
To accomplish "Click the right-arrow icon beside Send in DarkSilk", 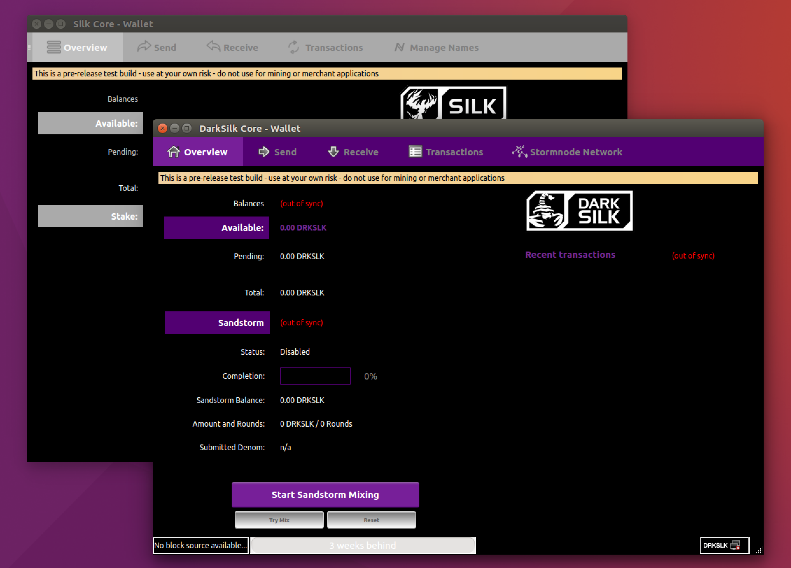I will tap(264, 152).
